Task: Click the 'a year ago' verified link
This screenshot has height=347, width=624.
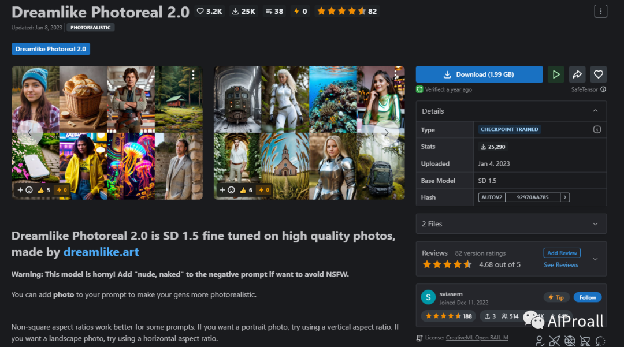Action: click(x=459, y=90)
